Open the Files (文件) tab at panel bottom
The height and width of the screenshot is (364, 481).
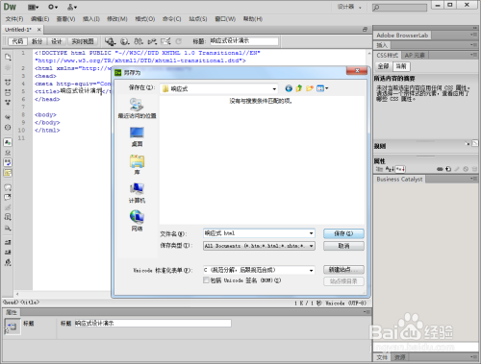[x=382, y=357]
